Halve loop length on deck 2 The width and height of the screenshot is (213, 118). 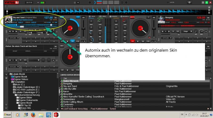pyautogui.click(x=162, y=31)
